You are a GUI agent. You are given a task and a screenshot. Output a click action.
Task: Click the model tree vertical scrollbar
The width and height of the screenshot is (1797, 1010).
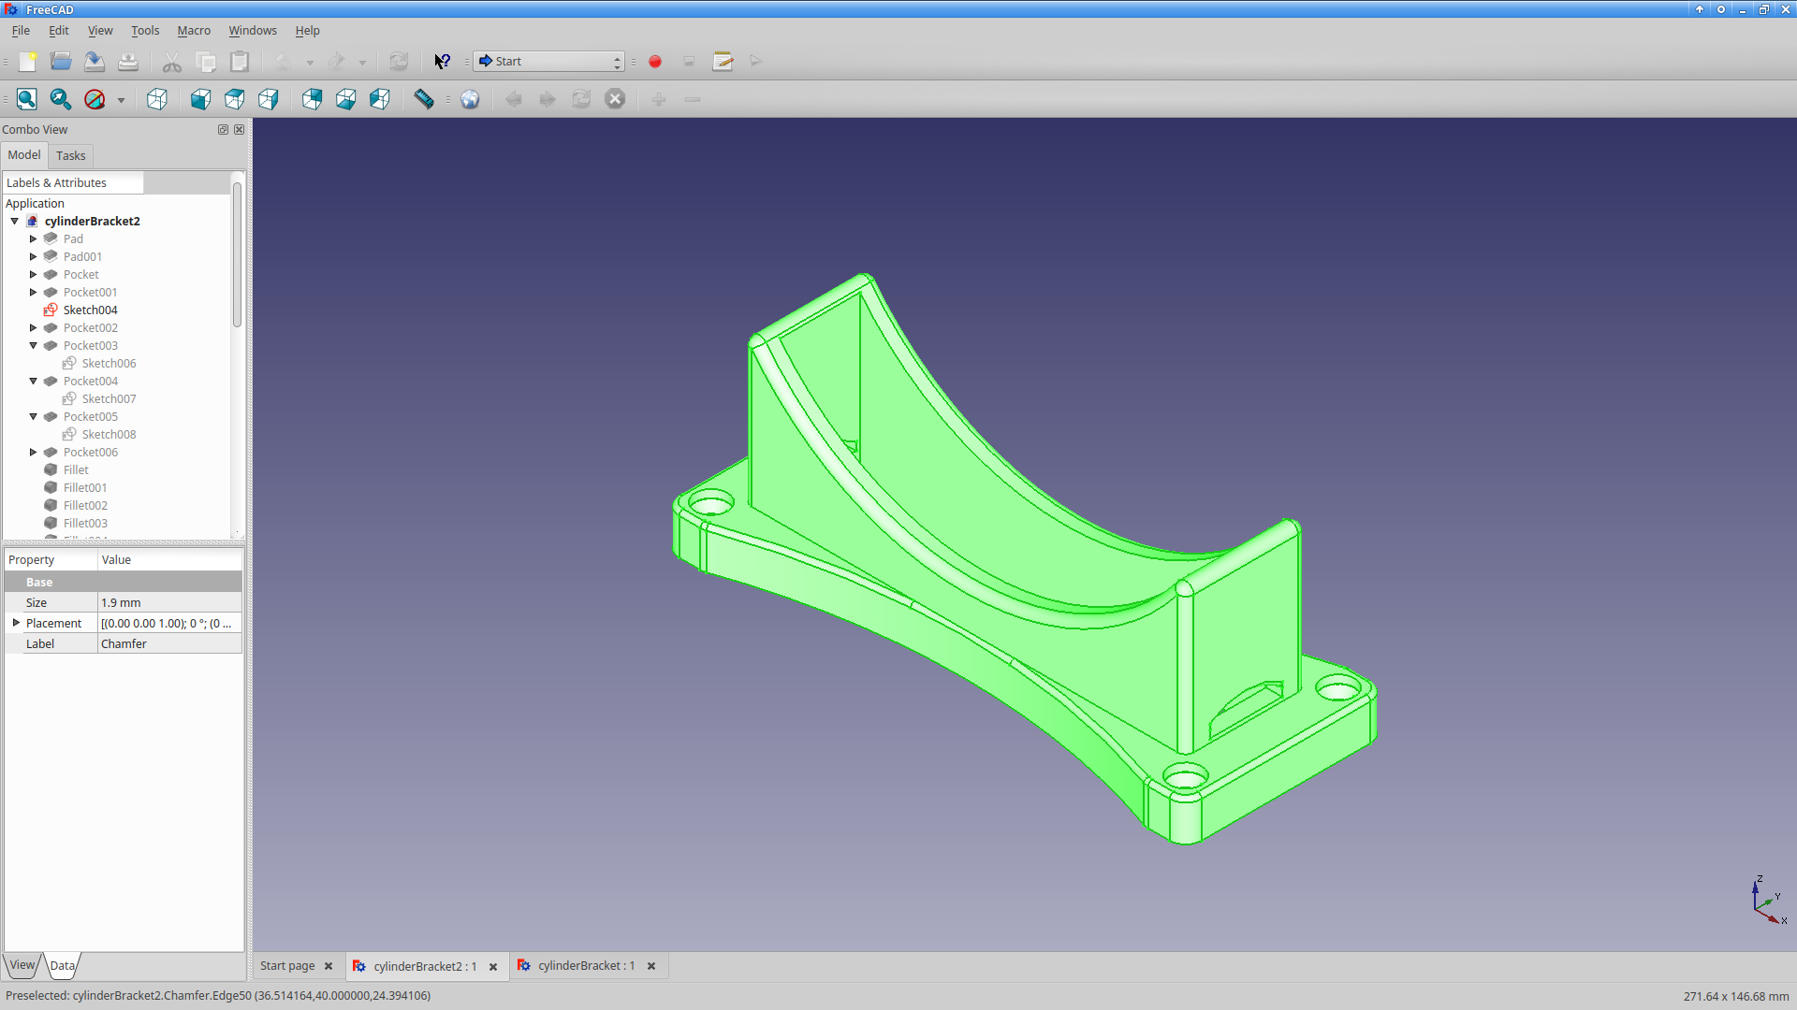[237, 254]
